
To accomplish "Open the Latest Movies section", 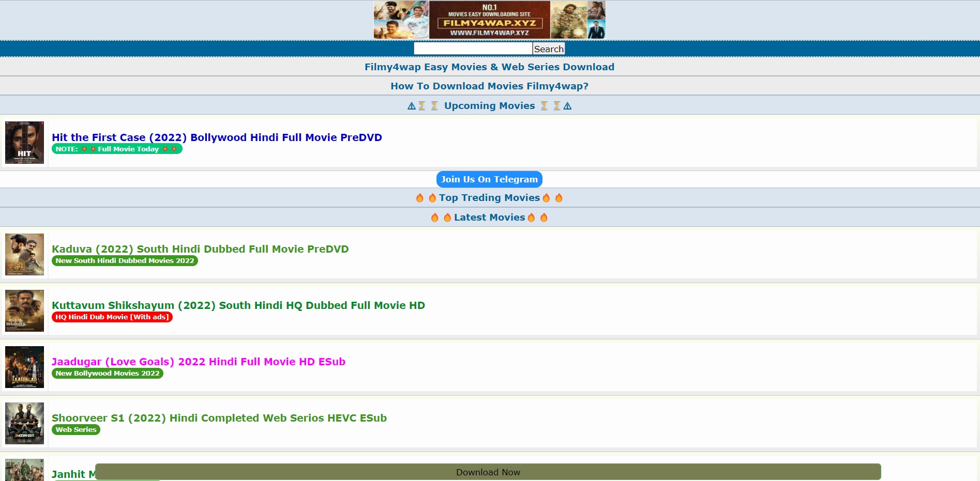I will pos(489,217).
